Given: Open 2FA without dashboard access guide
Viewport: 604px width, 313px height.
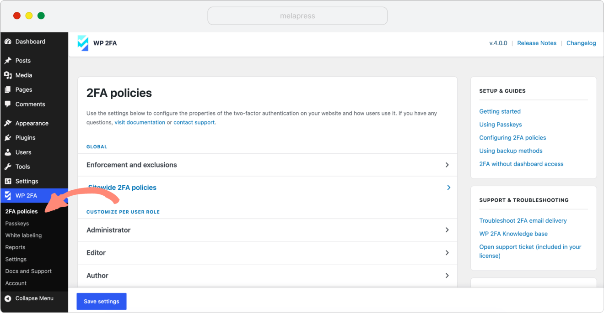Looking at the screenshot, I should pos(521,164).
